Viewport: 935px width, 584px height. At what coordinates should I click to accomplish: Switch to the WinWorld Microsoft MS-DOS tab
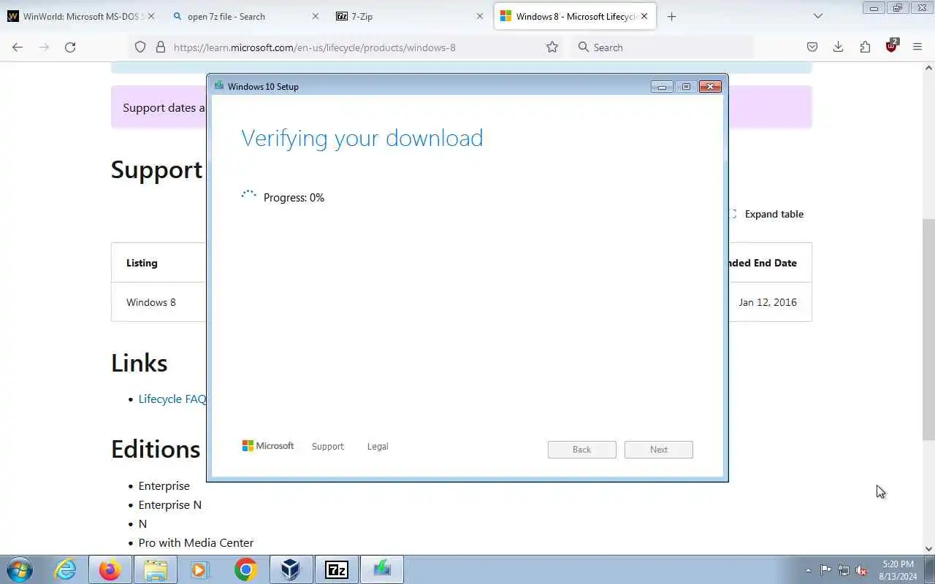point(82,16)
